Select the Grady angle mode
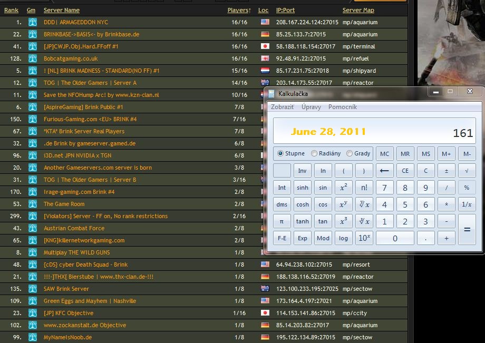 349,154
